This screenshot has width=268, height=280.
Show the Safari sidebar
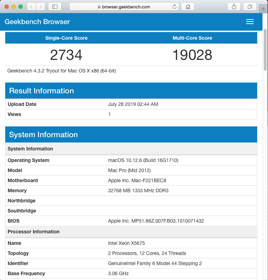tap(55, 7)
